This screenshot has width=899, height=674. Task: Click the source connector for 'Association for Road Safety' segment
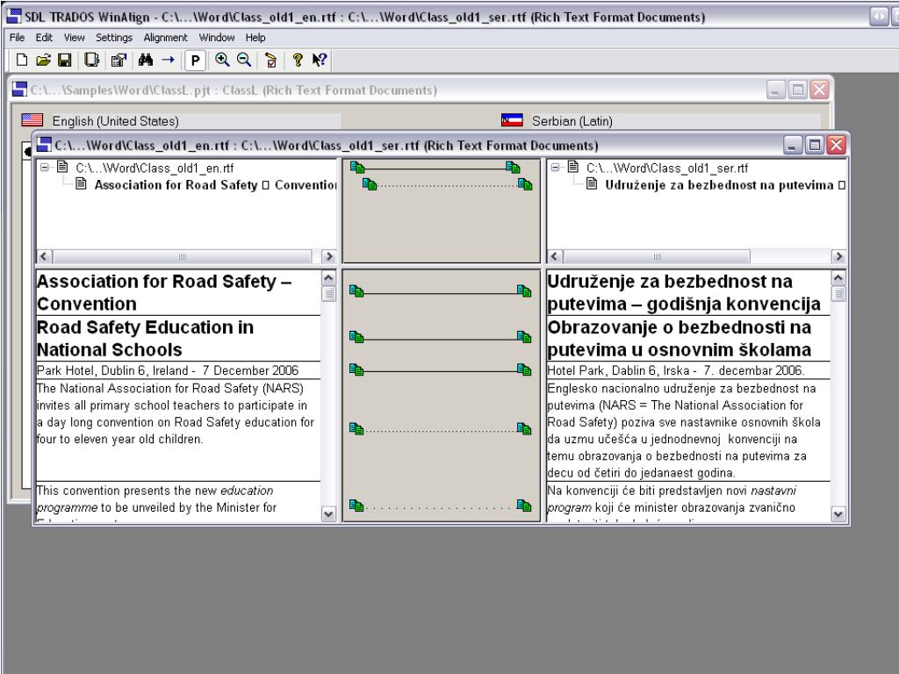[x=356, y=291]
